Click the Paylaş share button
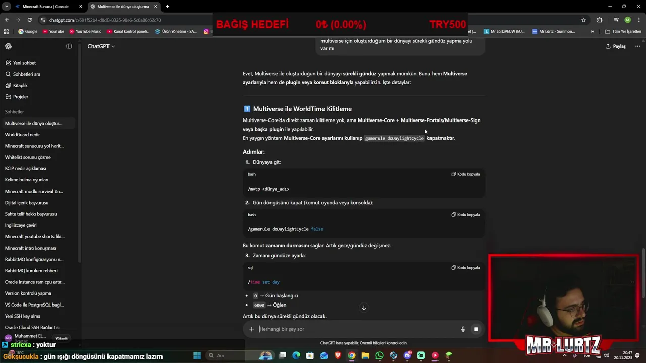Screen dimensions: 646x363 coord(616,46)
